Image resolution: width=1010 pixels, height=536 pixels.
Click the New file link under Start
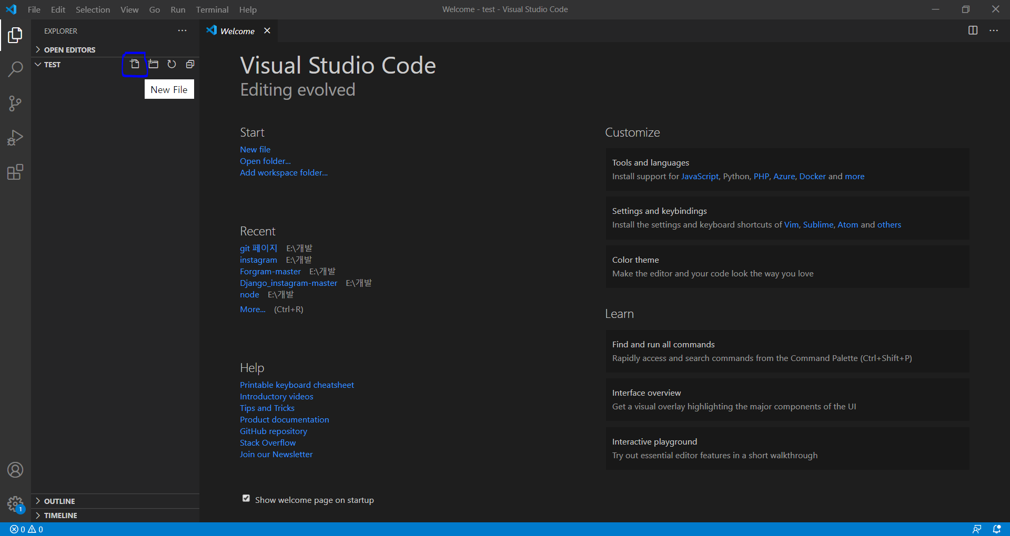pyautogui.click(x=255, y=149)
